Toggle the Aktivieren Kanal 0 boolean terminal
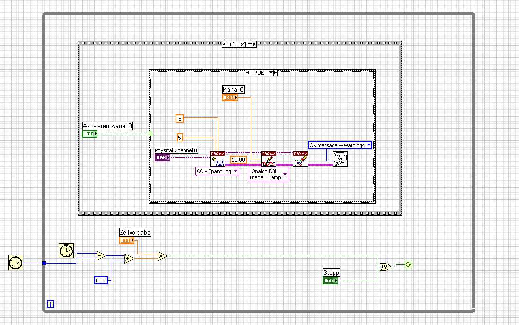 tap(90, 134)
